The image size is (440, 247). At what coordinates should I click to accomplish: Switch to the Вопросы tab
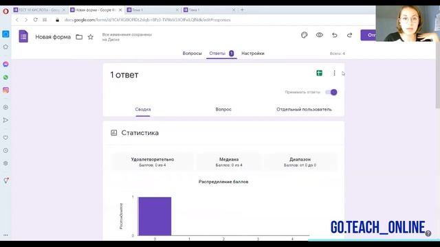[x=192, y=54]
